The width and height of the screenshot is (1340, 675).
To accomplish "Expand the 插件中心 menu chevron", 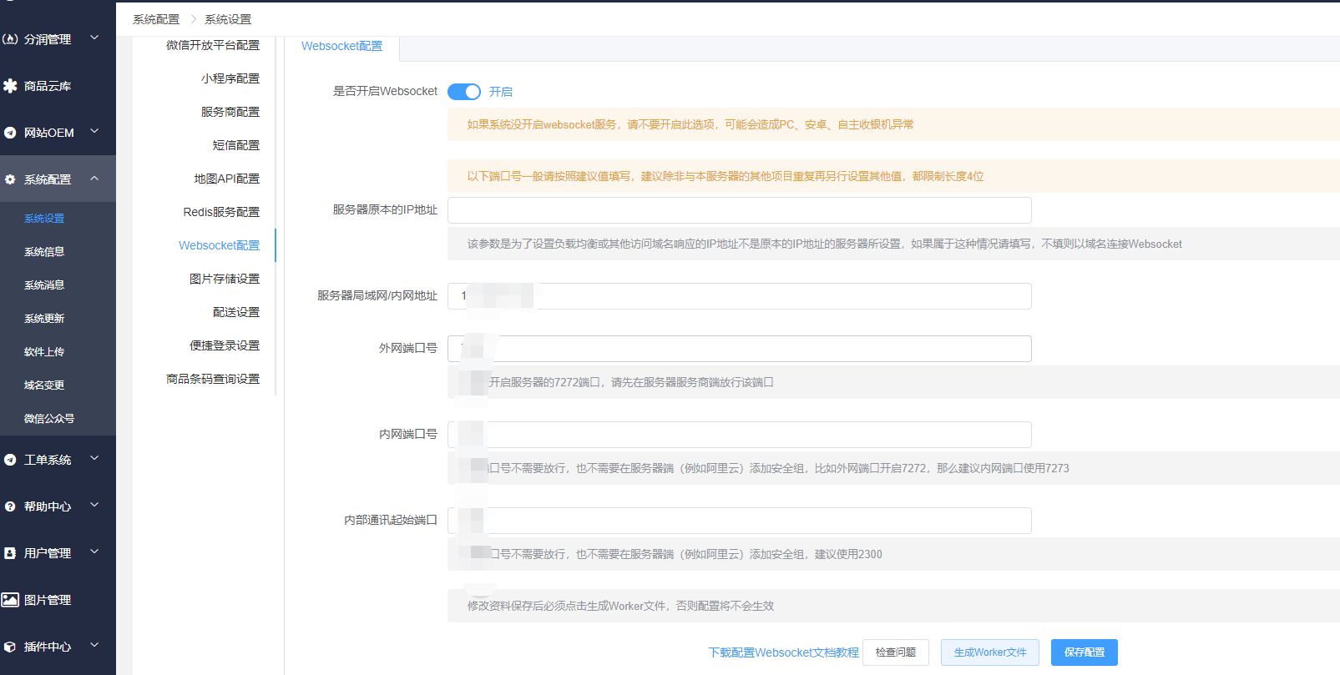I will coord(94,645).
